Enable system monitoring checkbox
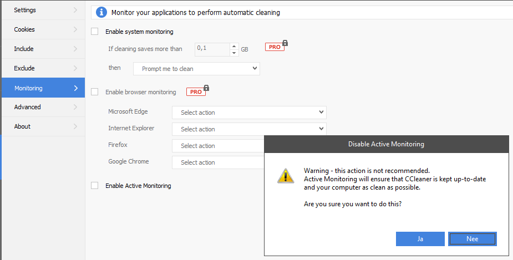 pyautogui.click(x=94, y=32)
